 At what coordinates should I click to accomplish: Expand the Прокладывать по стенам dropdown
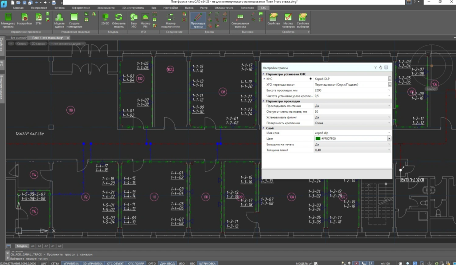tap(389, 106)
